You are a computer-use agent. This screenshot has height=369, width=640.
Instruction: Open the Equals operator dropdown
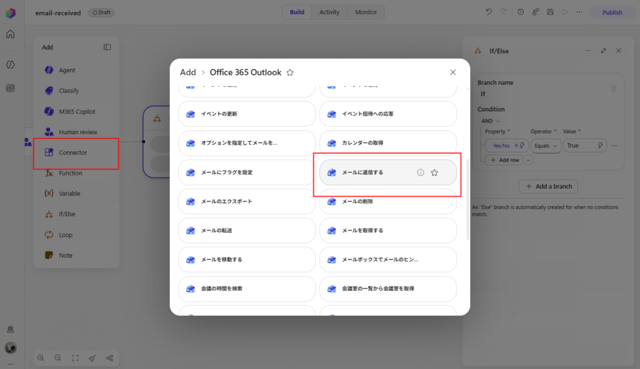tap(546, 145)
